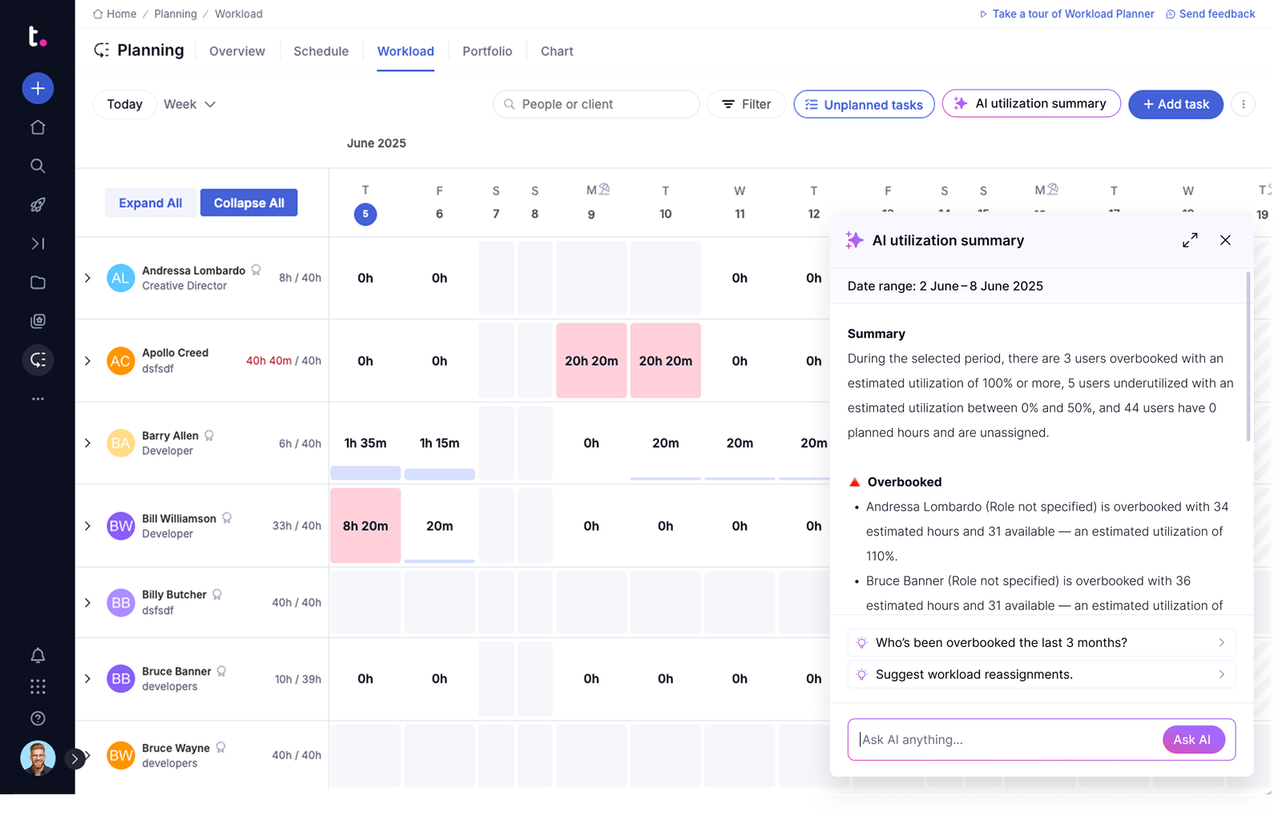Screen dimensions: 1282x819
Task: Click Bruce Wayne's BW avatar
Action: click(x=121, y=755)
